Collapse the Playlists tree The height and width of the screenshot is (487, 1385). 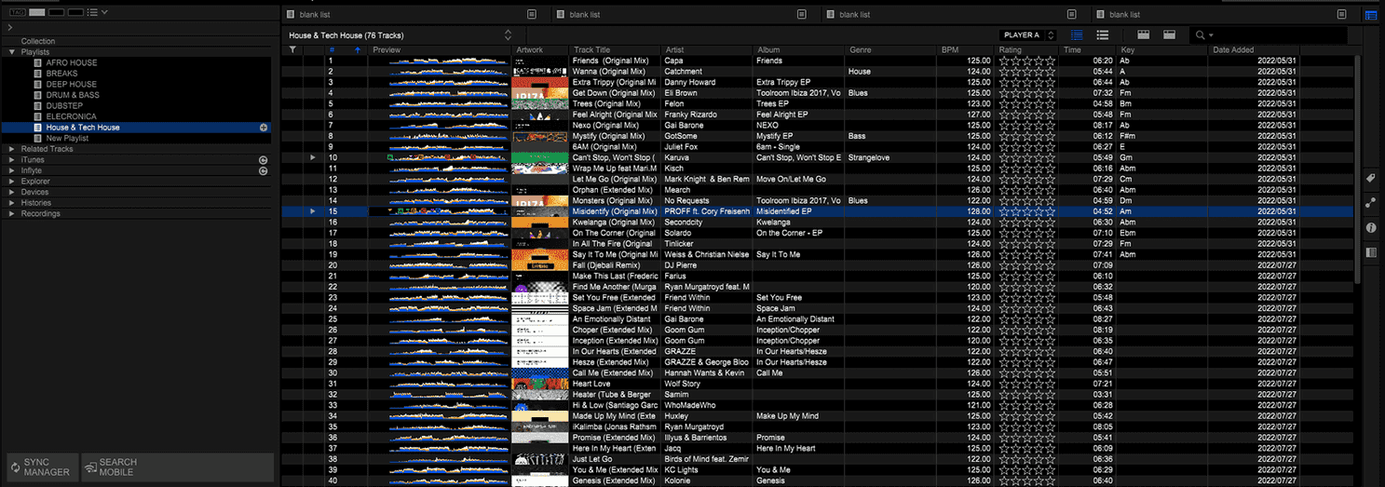(x=12, y=52)
